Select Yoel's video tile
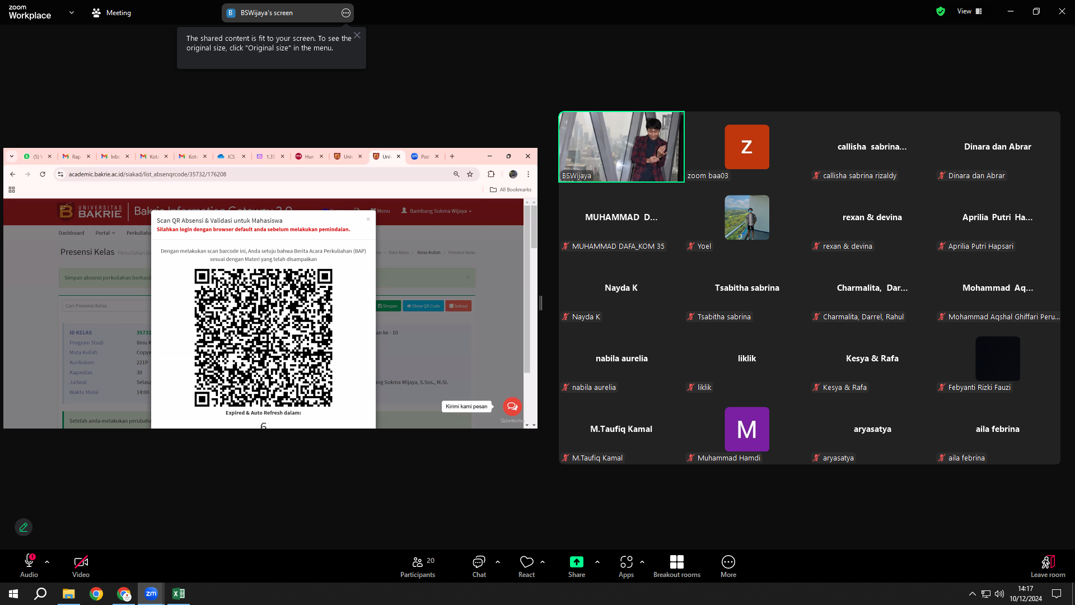1075x605 pixels. tap(747, 217)
